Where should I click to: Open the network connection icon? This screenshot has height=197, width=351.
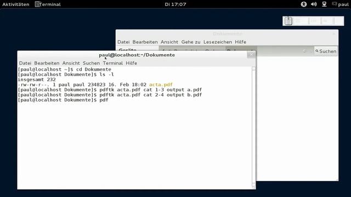pos(324,4)
